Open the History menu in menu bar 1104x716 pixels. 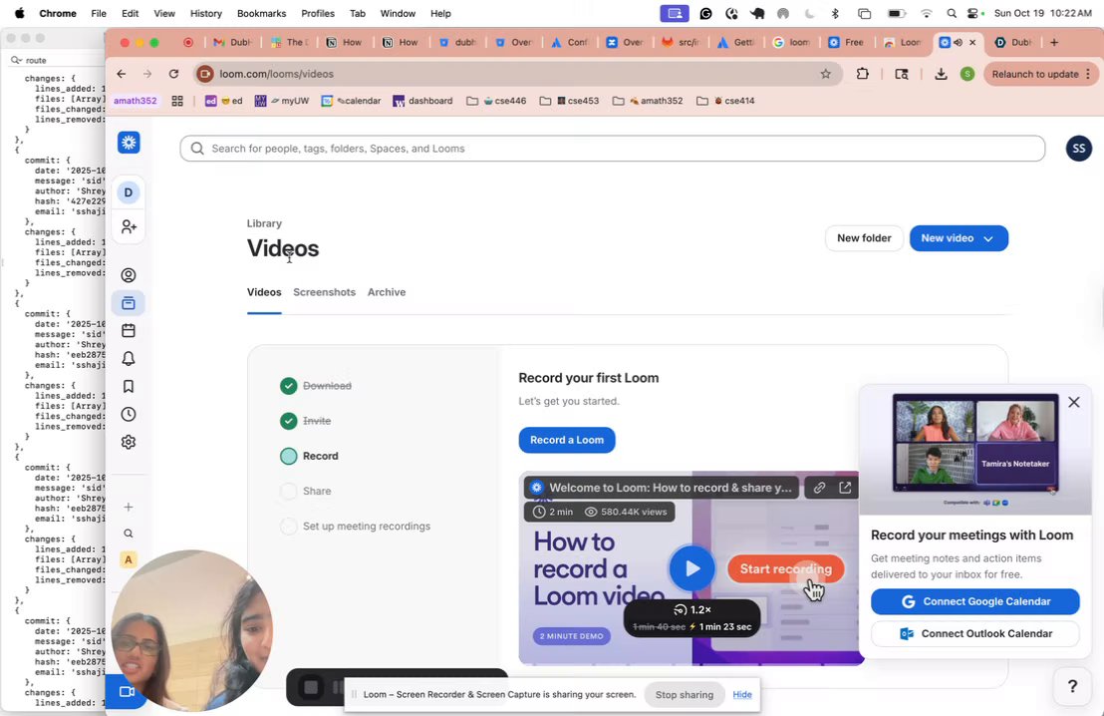[205, 13]
